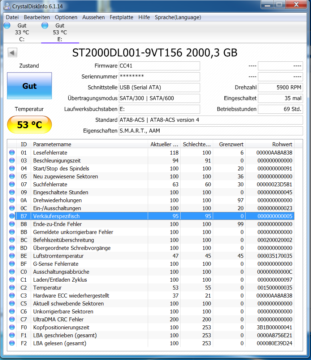This screenshot has height=360, width=311.
Task: Open the Optionen menu
Action: [66, 17]
